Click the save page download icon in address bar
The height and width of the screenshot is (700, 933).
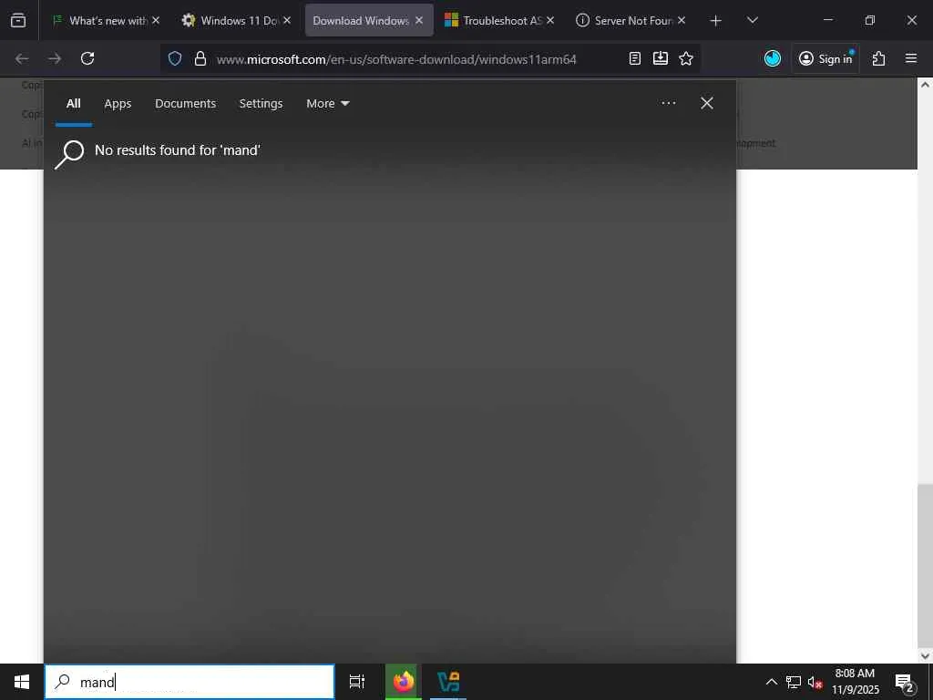point(661,58)
